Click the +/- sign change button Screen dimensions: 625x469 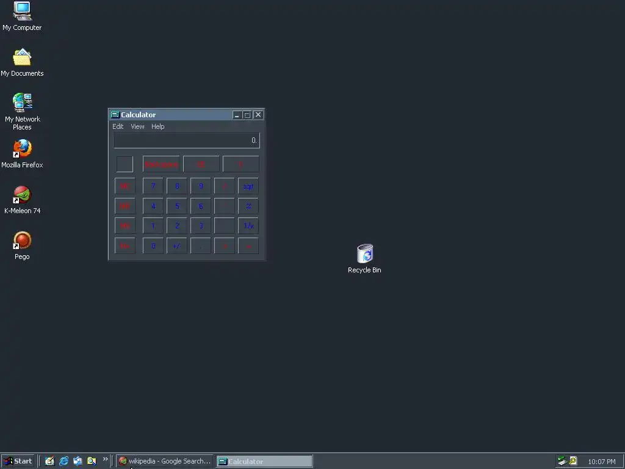[x=177, y=245]
